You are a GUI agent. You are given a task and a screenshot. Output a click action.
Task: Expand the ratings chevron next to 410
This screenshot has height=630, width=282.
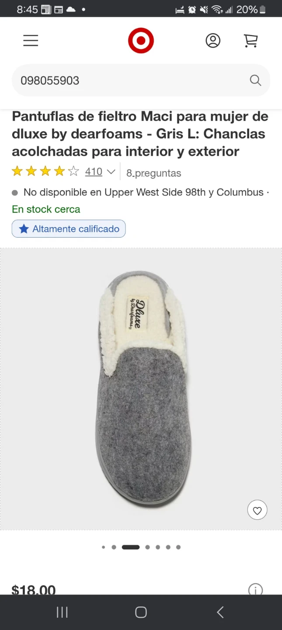point(111,172)
